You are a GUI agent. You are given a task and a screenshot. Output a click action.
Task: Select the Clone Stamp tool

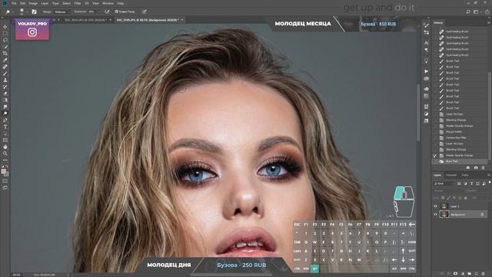pyautogui.click(x=5, y=80)
